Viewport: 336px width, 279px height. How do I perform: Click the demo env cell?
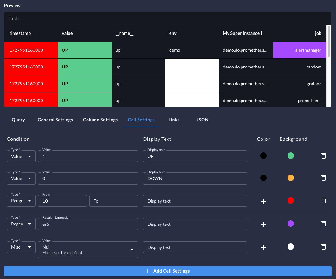(192, 50)
